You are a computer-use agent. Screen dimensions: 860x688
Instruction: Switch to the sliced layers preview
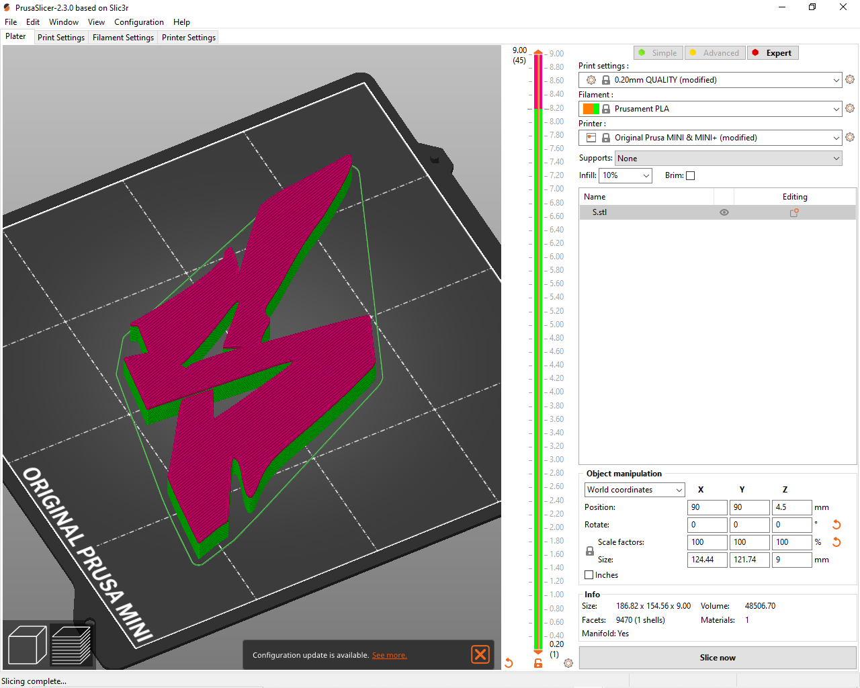pyautogui.click(x=71, y=645)
